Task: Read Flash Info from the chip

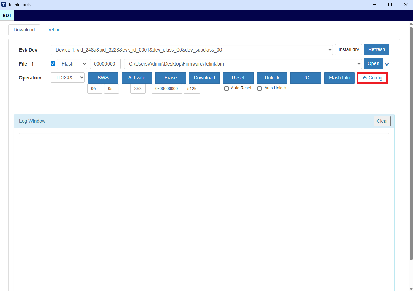Action: pyautogui.click(x=339, y=78)
